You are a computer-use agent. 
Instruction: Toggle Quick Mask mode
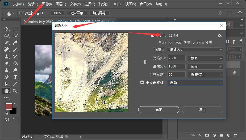point(6,120)
